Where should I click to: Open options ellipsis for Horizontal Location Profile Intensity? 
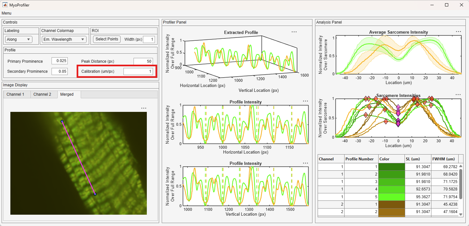[x=305, y=101]
